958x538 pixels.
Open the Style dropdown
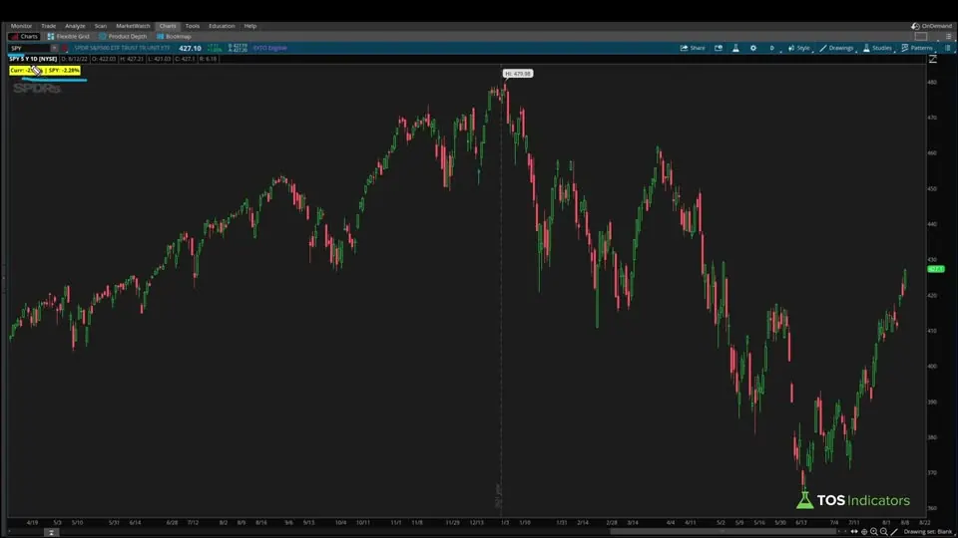pos(799,48)
